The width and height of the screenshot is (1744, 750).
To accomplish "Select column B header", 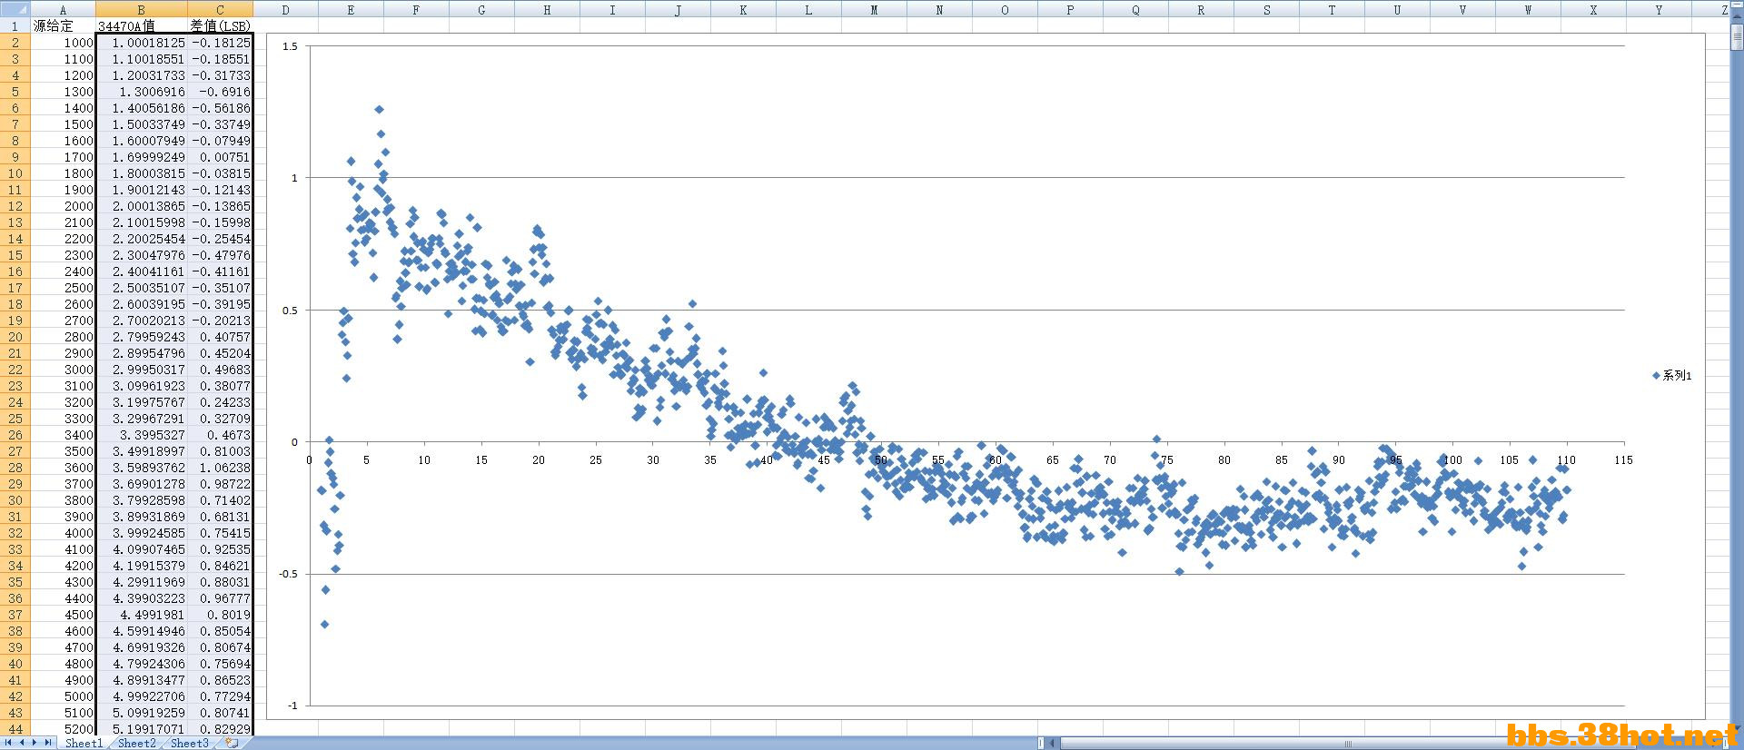I will point(141,9).
